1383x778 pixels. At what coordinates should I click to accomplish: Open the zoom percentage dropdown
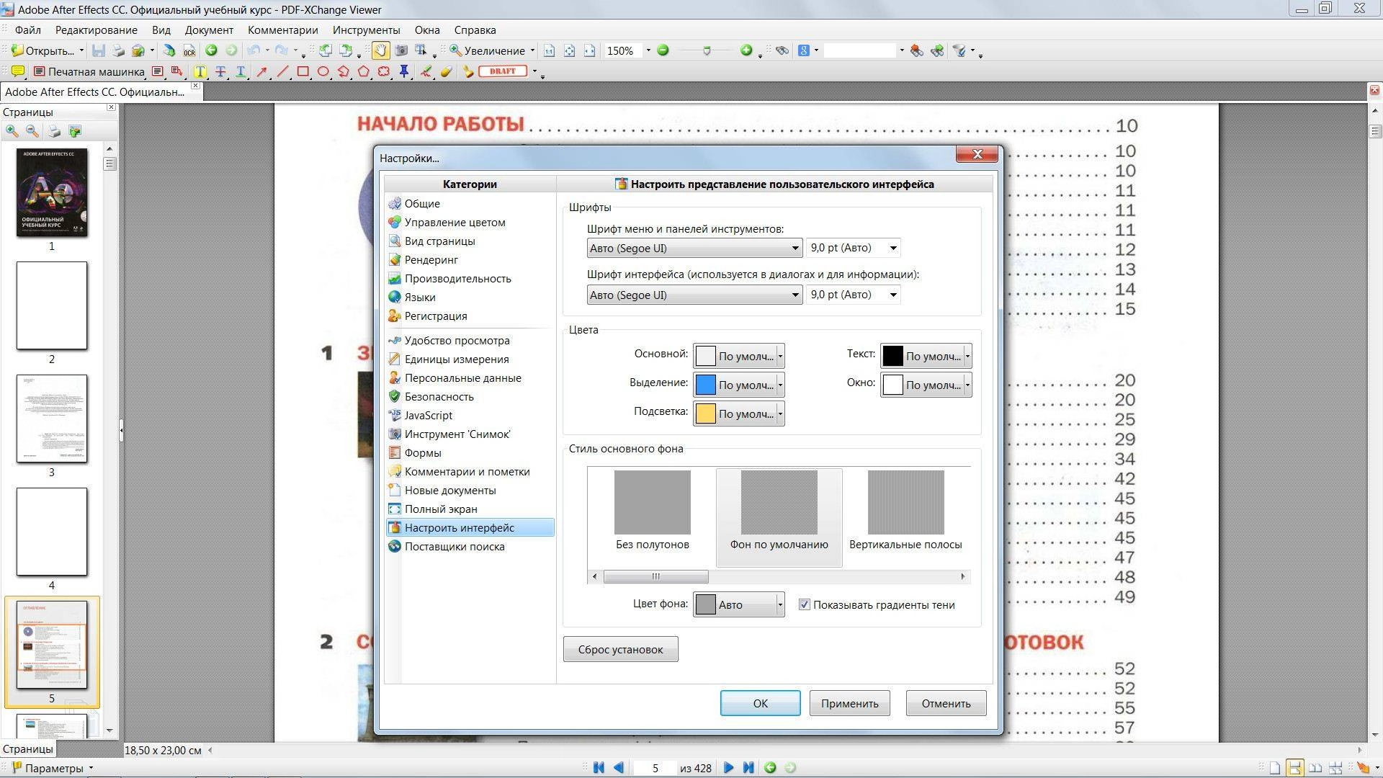[x=648, y=50]
